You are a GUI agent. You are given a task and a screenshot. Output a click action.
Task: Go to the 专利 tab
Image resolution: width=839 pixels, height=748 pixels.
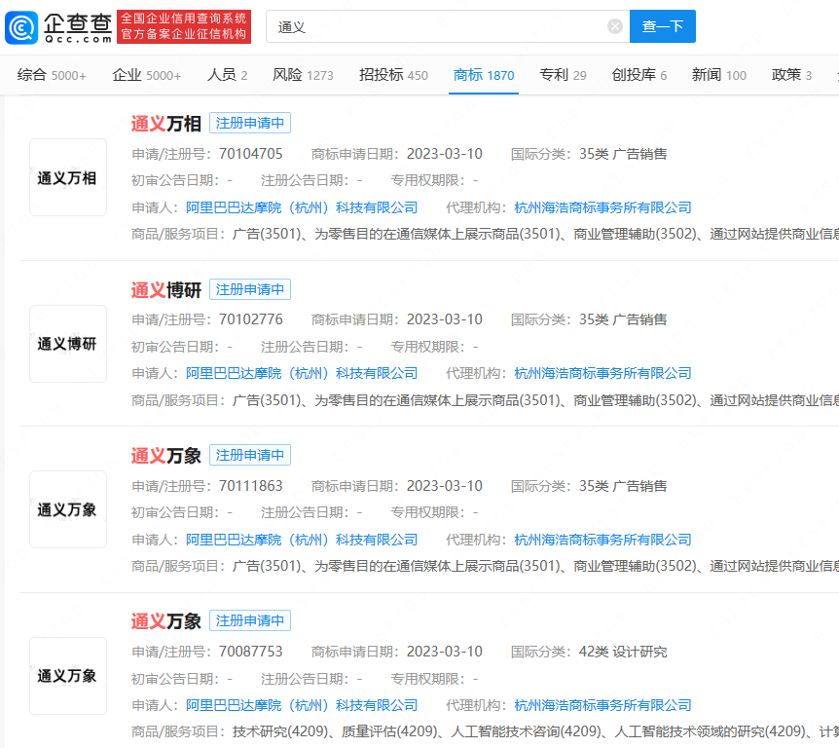pos(563,75)
